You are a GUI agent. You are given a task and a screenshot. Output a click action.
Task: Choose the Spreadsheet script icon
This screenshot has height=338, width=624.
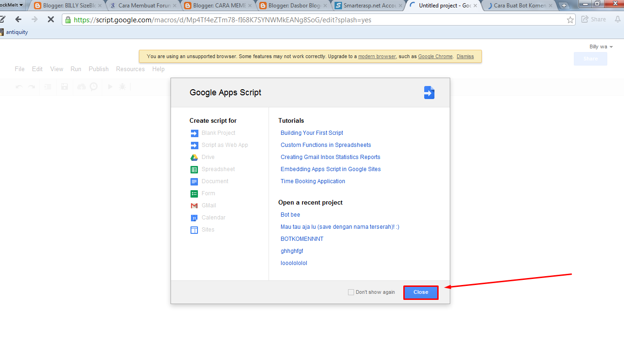click(x=194, y=169)
